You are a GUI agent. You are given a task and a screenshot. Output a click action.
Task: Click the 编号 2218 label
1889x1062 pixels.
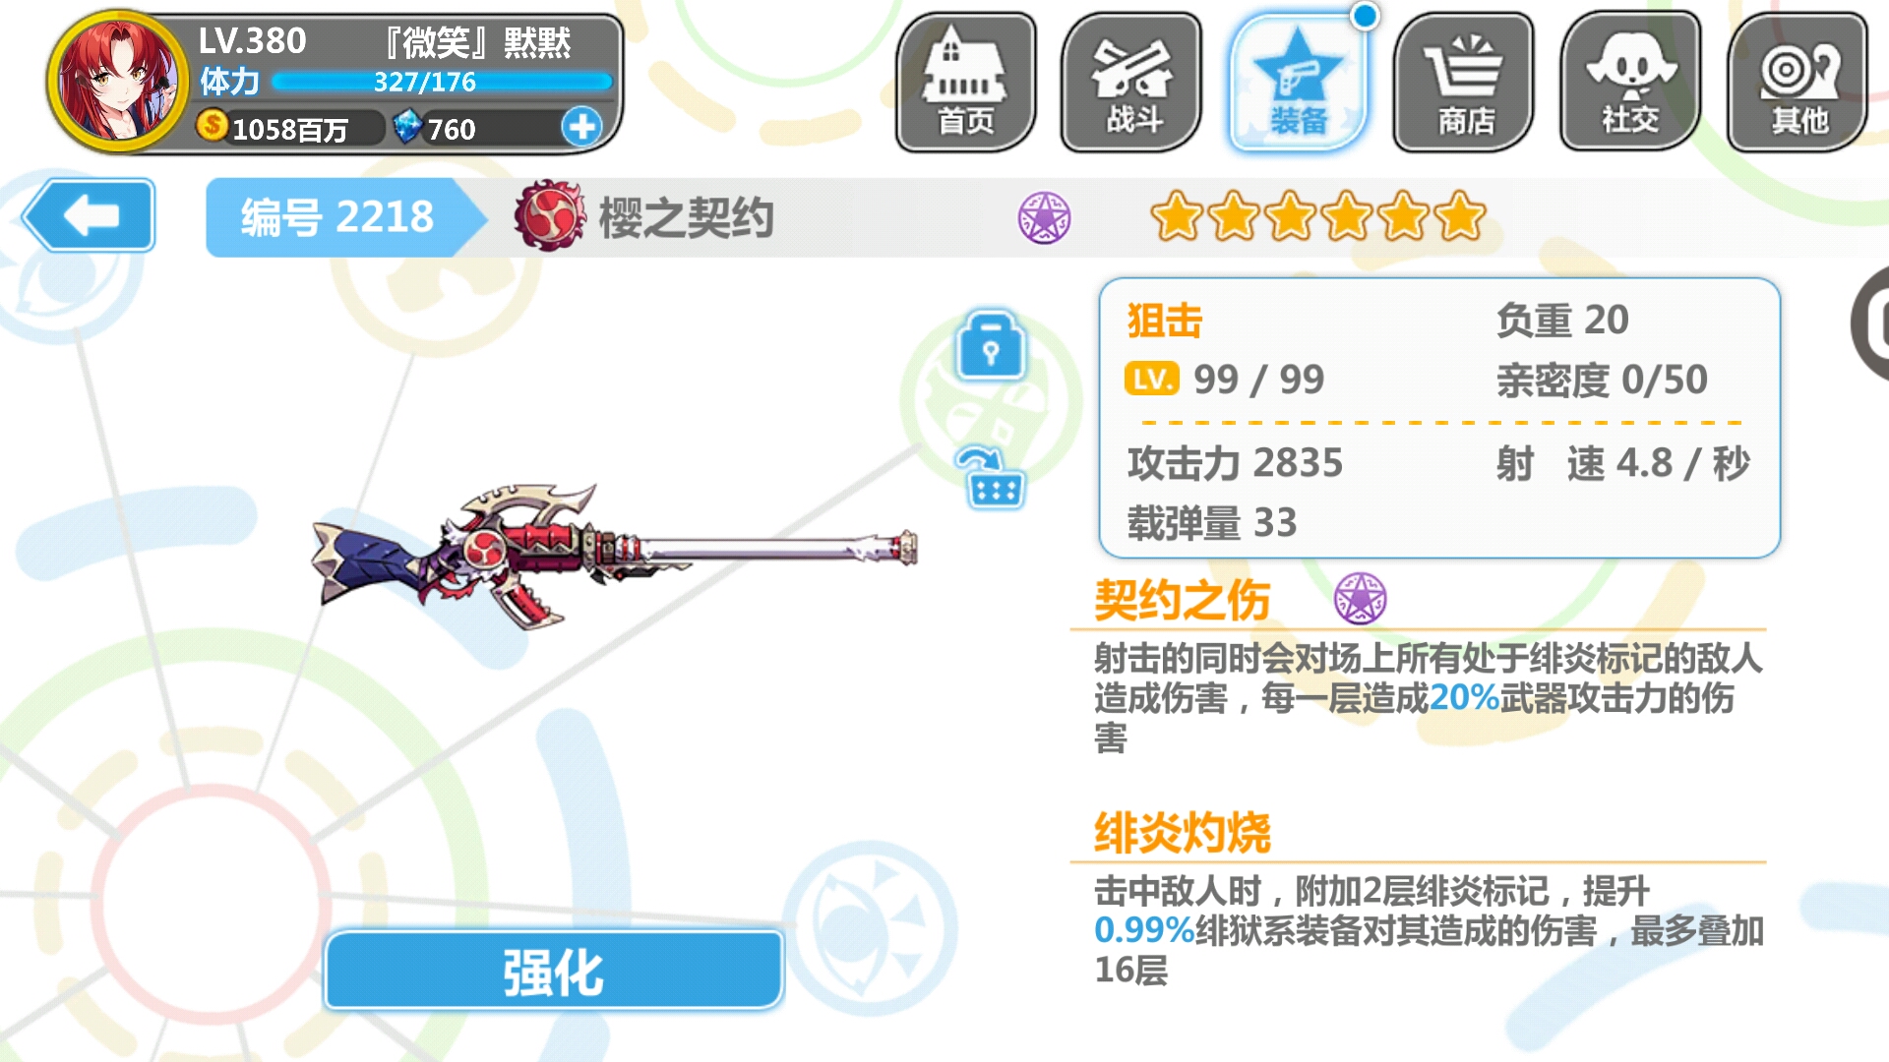[x=337, y=217]
